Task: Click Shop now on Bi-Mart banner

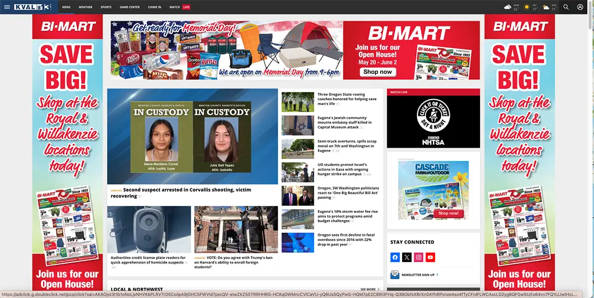Action: [x=377, y=72]
